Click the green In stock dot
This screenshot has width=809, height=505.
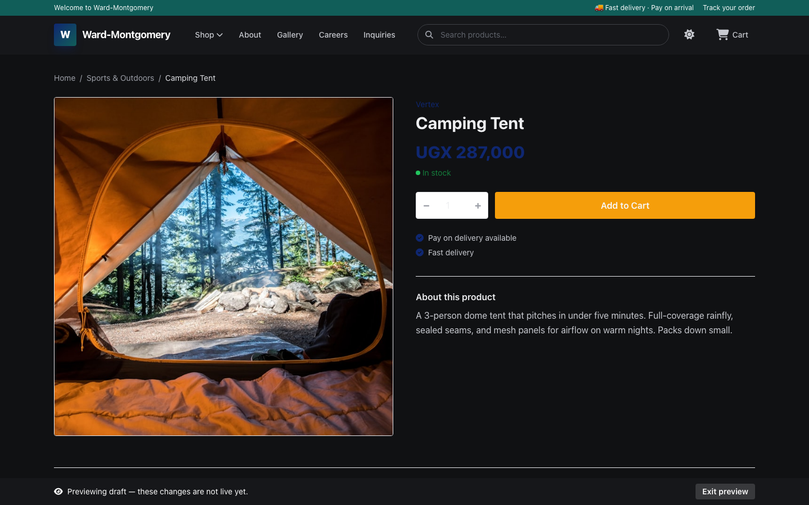[x=418, y=173]
